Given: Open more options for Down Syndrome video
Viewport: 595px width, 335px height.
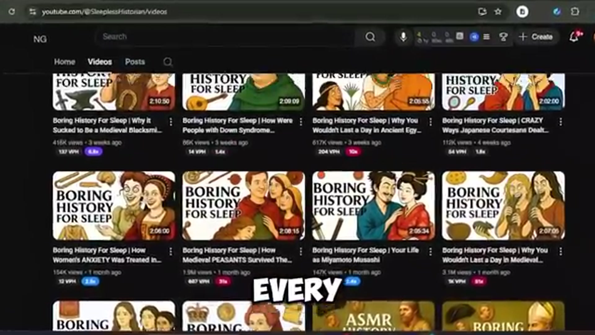Looking at the screenshot, I should (x=301, y=122).
